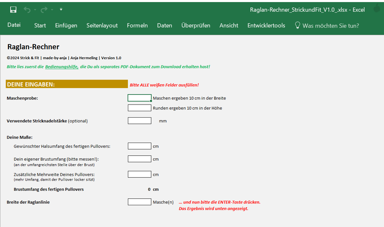Select the Stricknadelstärke mm input field
The image size is (384, 227).
tap(139, 121)
